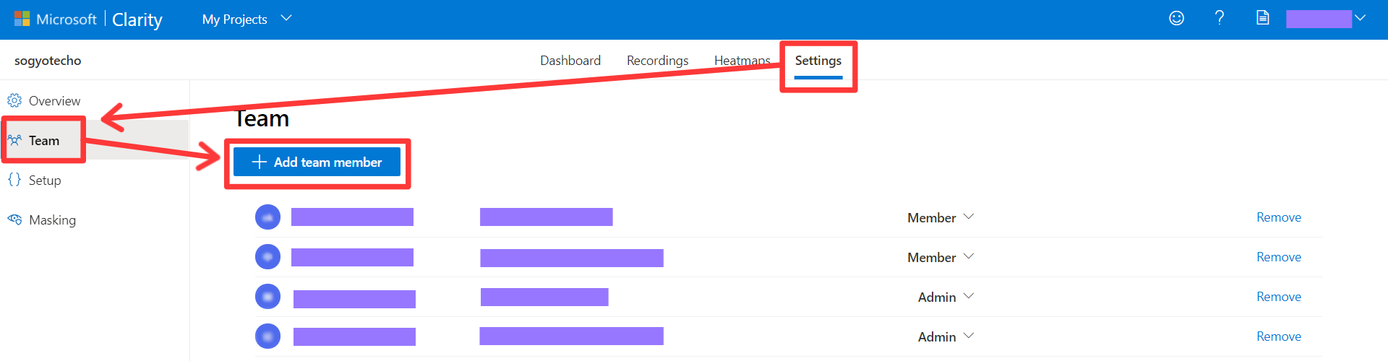
Task: Open the first Admin role dropdown
Action: point(946,297)
